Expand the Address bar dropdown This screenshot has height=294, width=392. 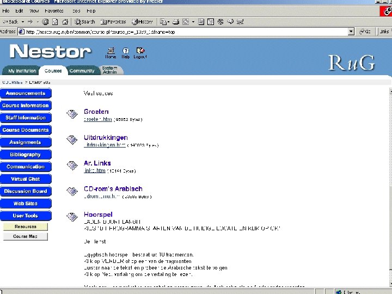(x=351, y=32)
